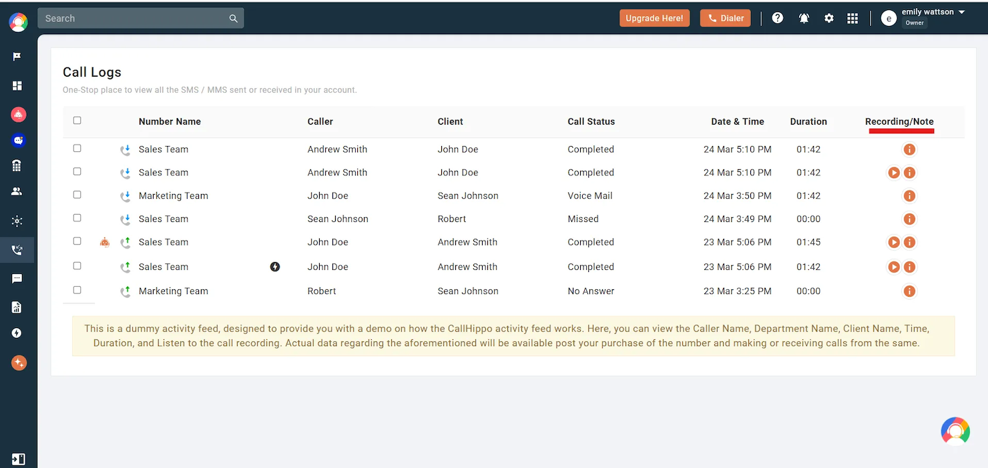Open the SMS chat icon in the sidebar
The image size is (988, 468).
tap(17, 278)
